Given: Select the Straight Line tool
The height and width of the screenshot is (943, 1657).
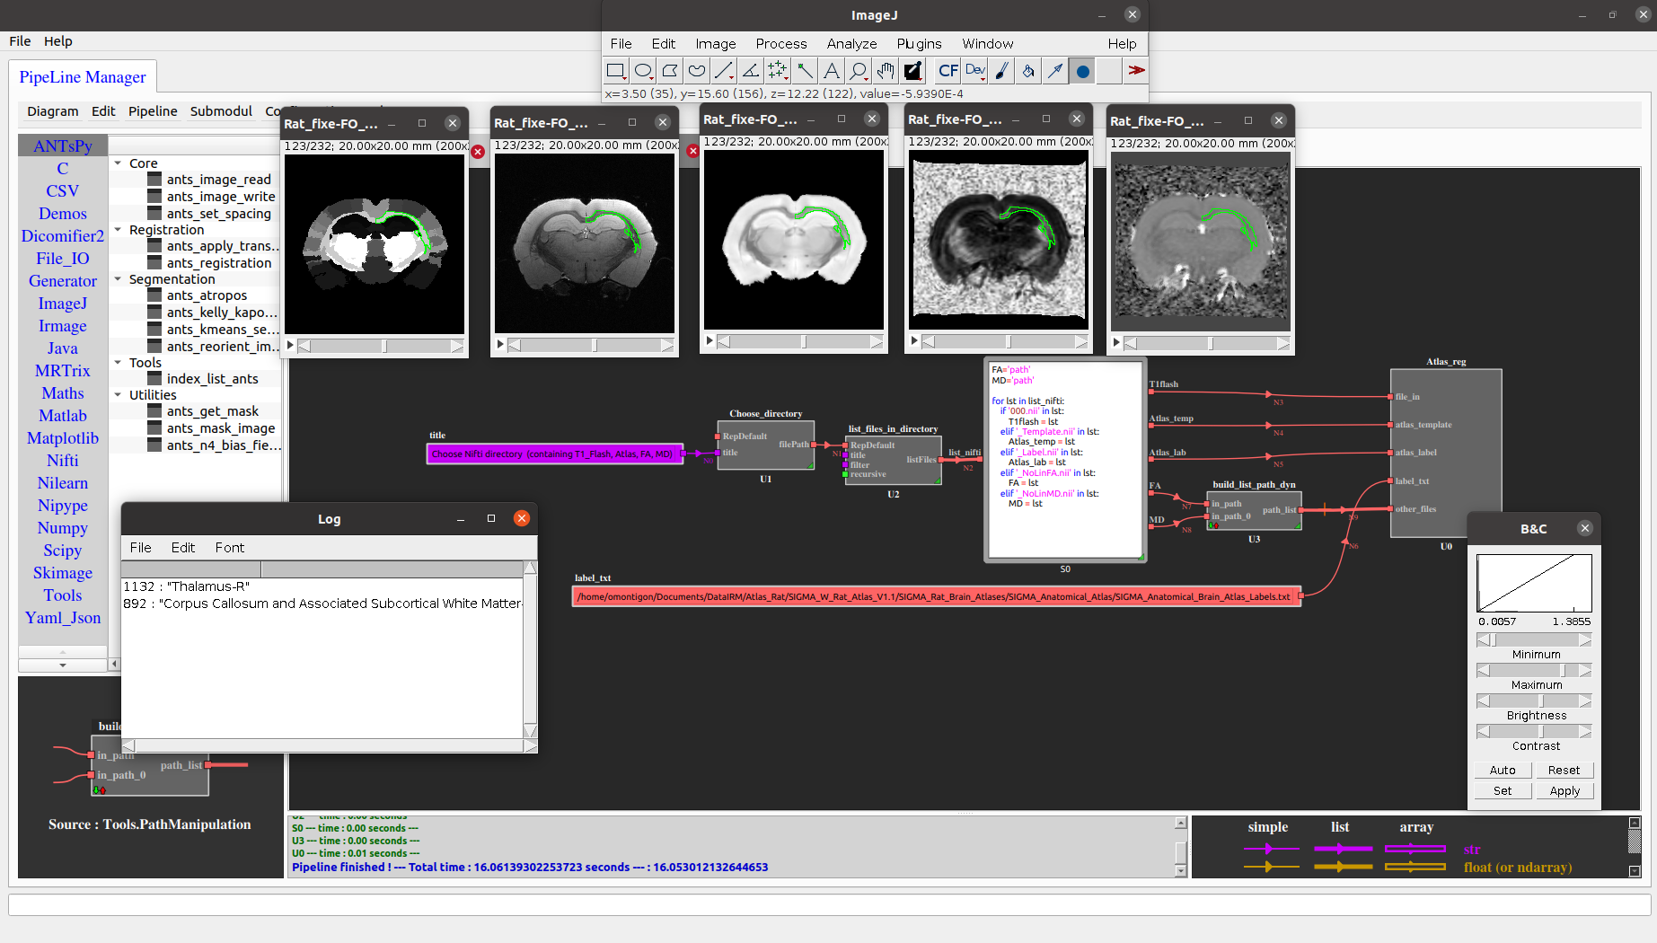Looking at the screenshot, I should pyautogui.click(x=724, y=71).
